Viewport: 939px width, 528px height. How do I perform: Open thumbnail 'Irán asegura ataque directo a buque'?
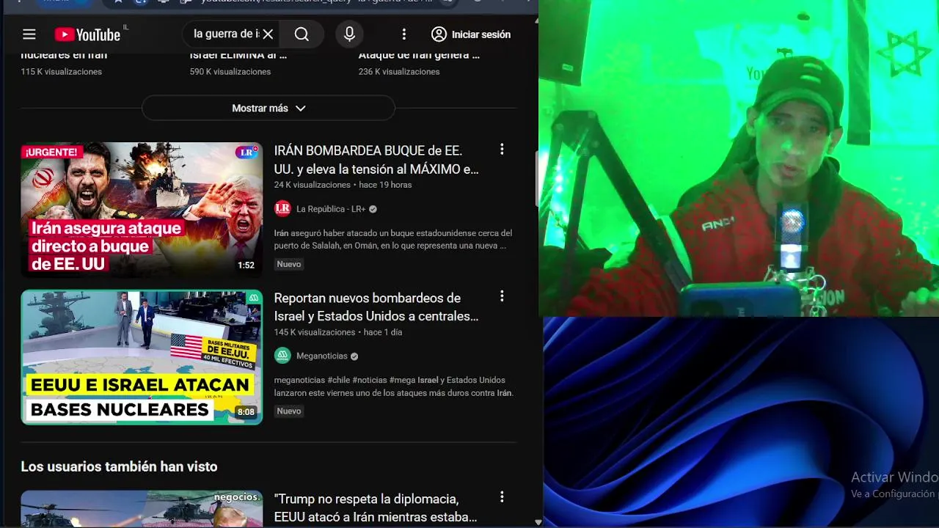pyautogui.click(x=142, y=210)
